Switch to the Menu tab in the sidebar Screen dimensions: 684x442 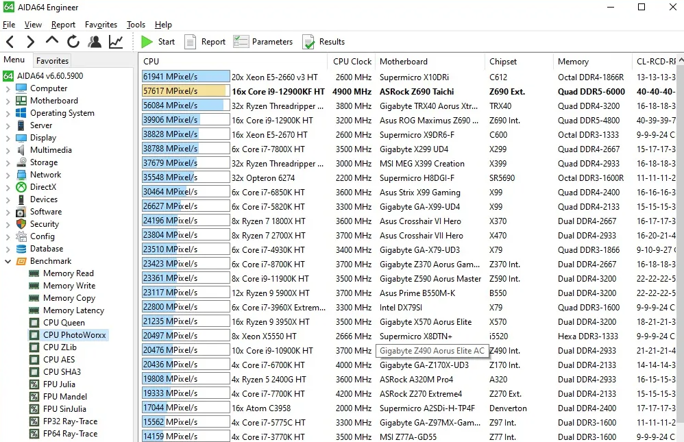pyautogui.click(x=14, y=60)
